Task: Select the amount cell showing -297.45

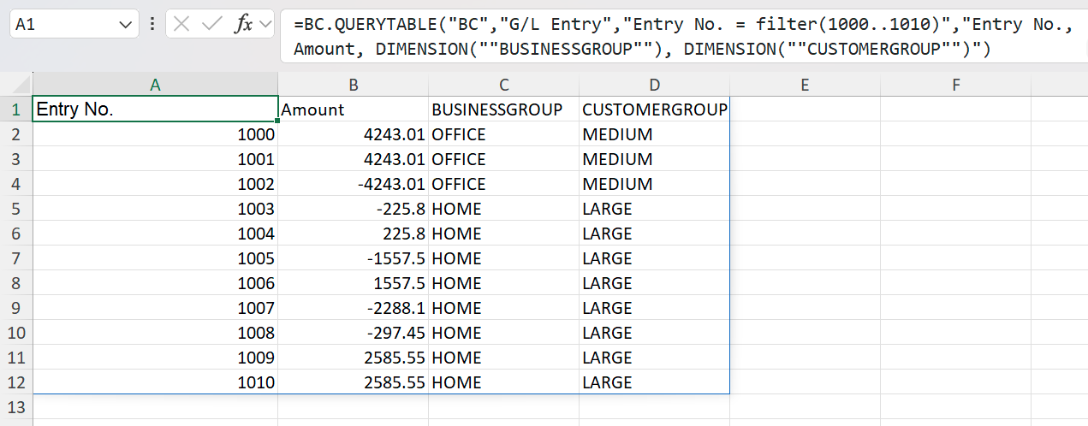Action: (354, 333)
